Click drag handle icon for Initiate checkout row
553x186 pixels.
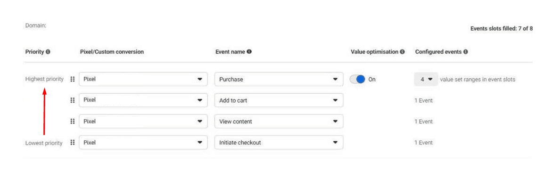click(x=72, y=143)
